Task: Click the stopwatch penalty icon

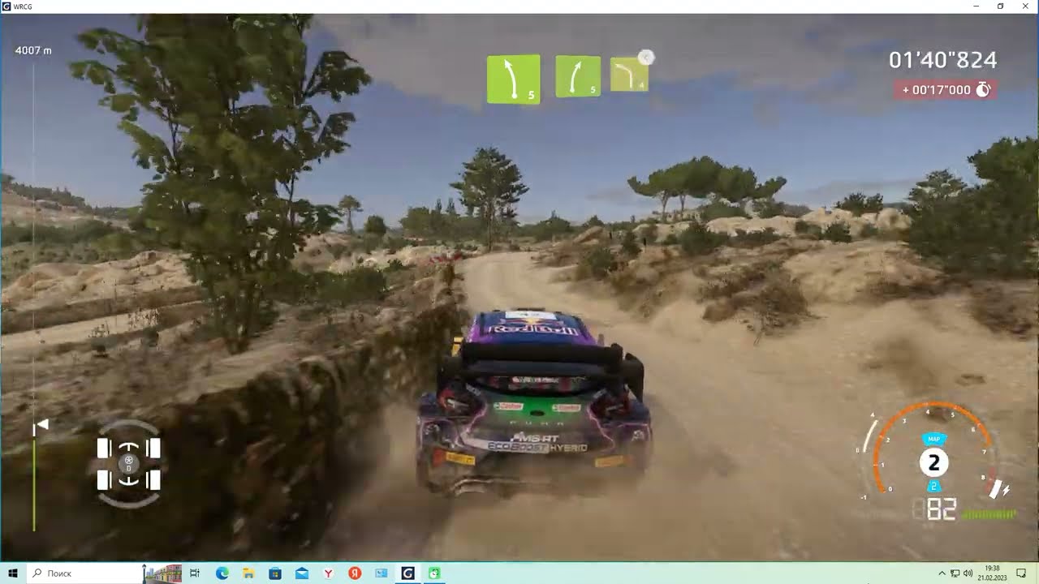Action: 982,89
